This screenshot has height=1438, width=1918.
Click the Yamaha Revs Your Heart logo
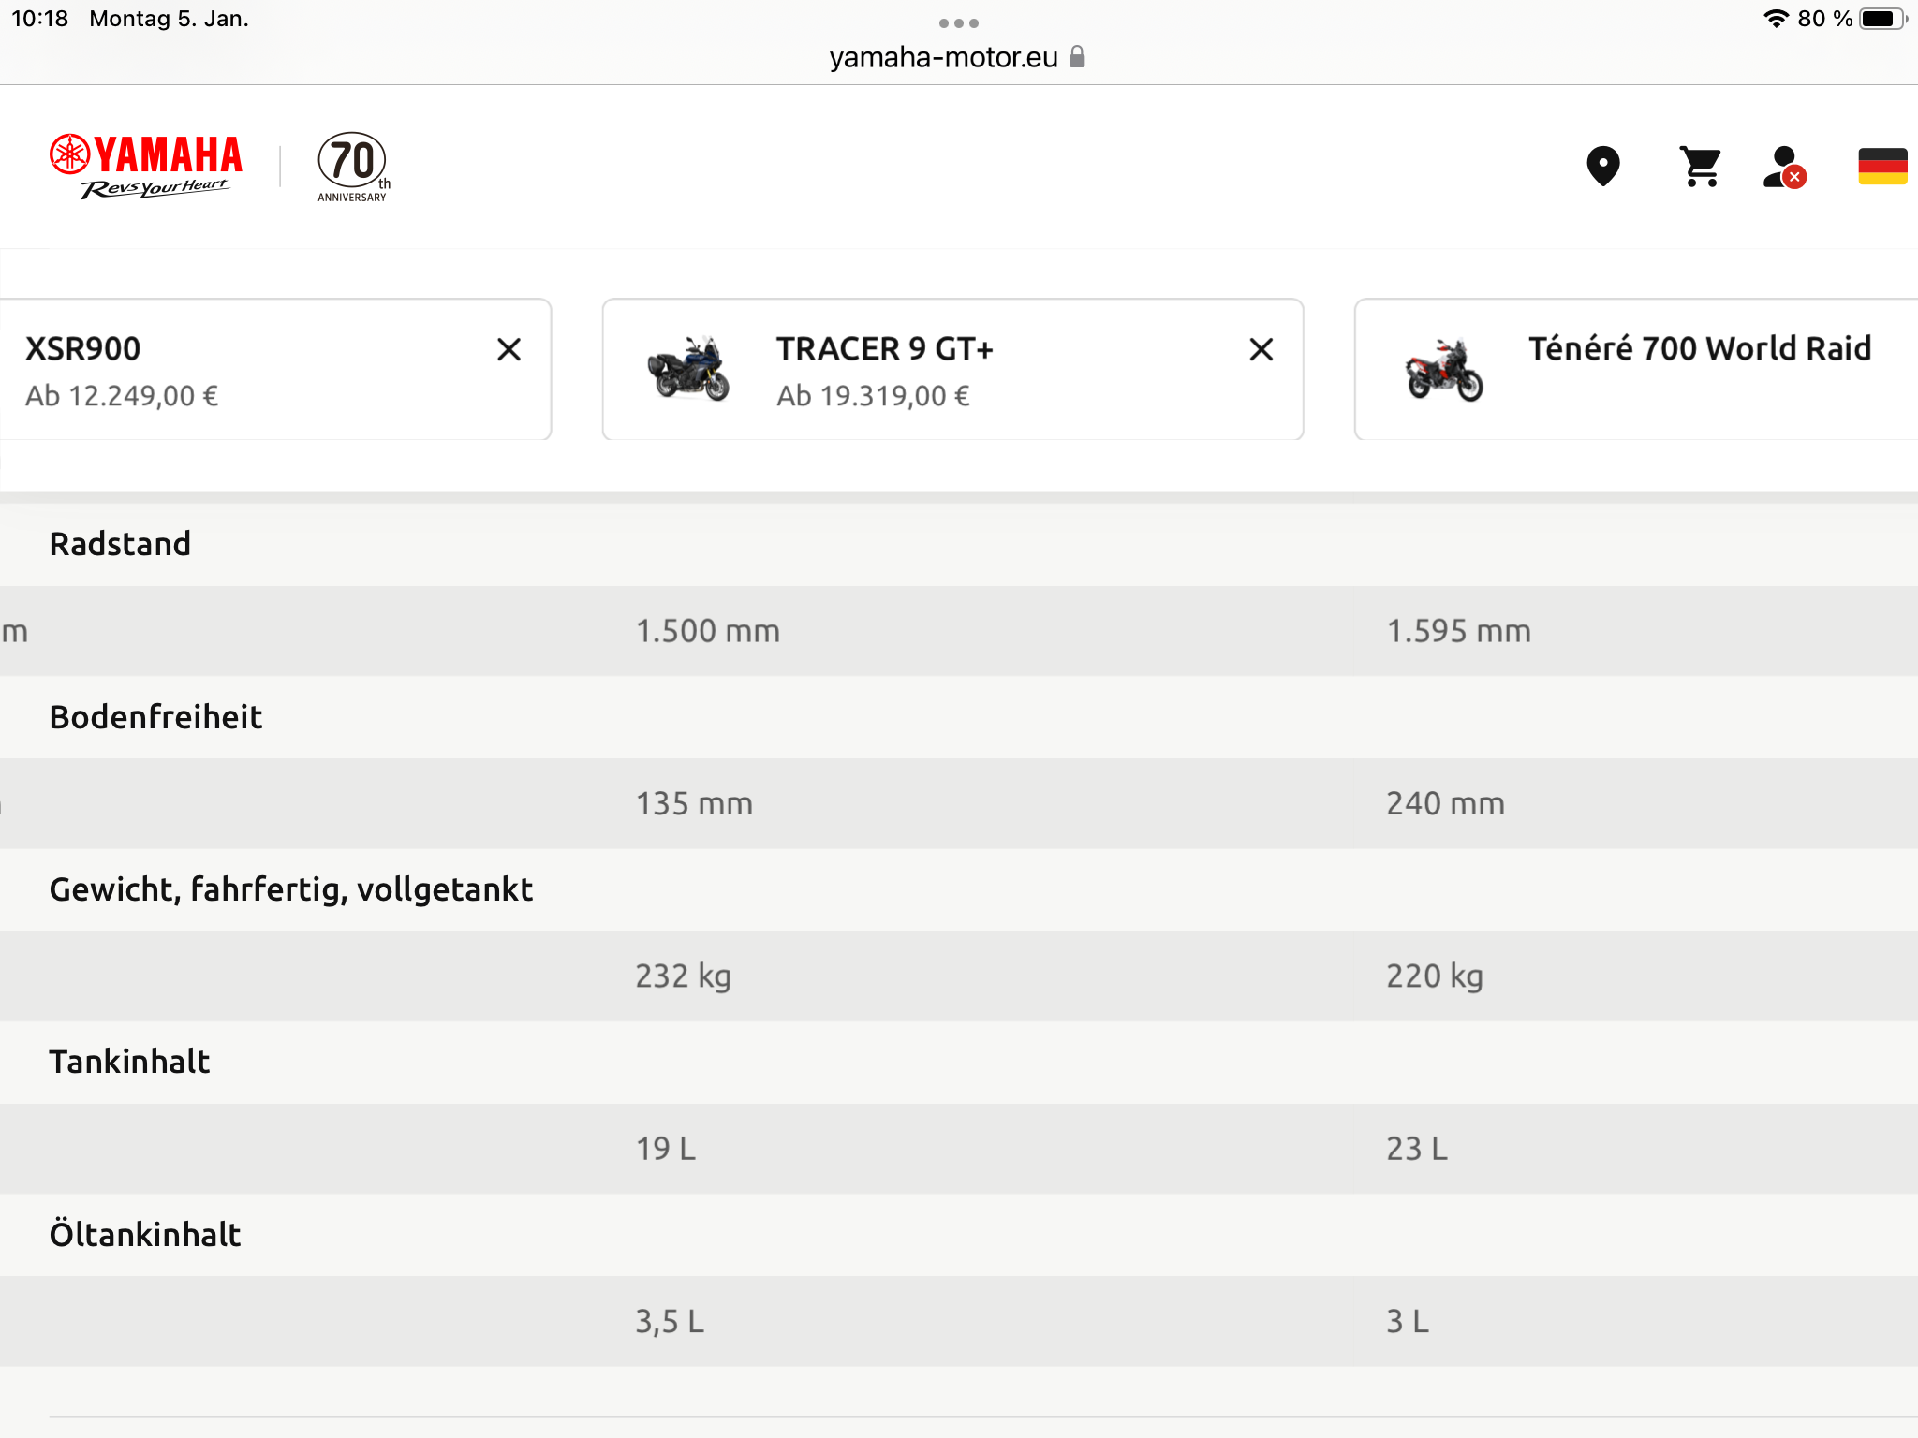[146, 167]
